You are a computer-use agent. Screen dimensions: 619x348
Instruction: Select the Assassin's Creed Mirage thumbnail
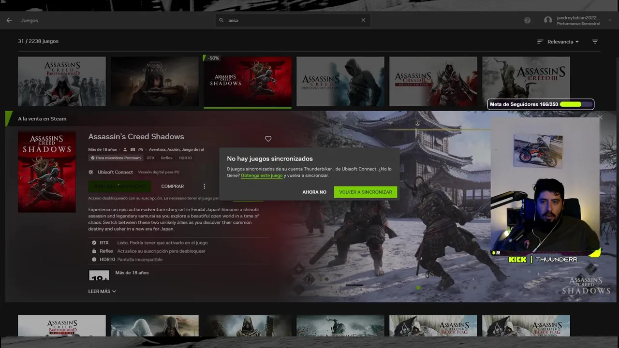[x=155, y=81]
